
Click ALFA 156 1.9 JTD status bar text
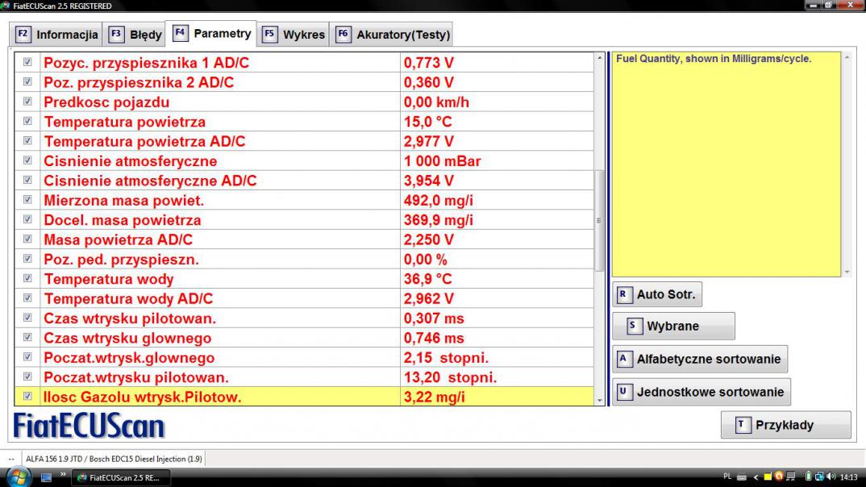[114, 459]
